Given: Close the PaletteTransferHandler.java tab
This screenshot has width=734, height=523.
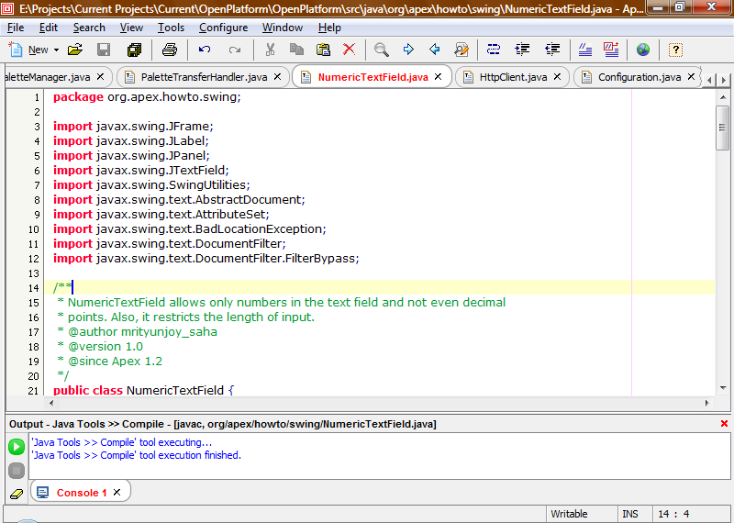Looking at the screenshot, I should [x=277, y=77].
